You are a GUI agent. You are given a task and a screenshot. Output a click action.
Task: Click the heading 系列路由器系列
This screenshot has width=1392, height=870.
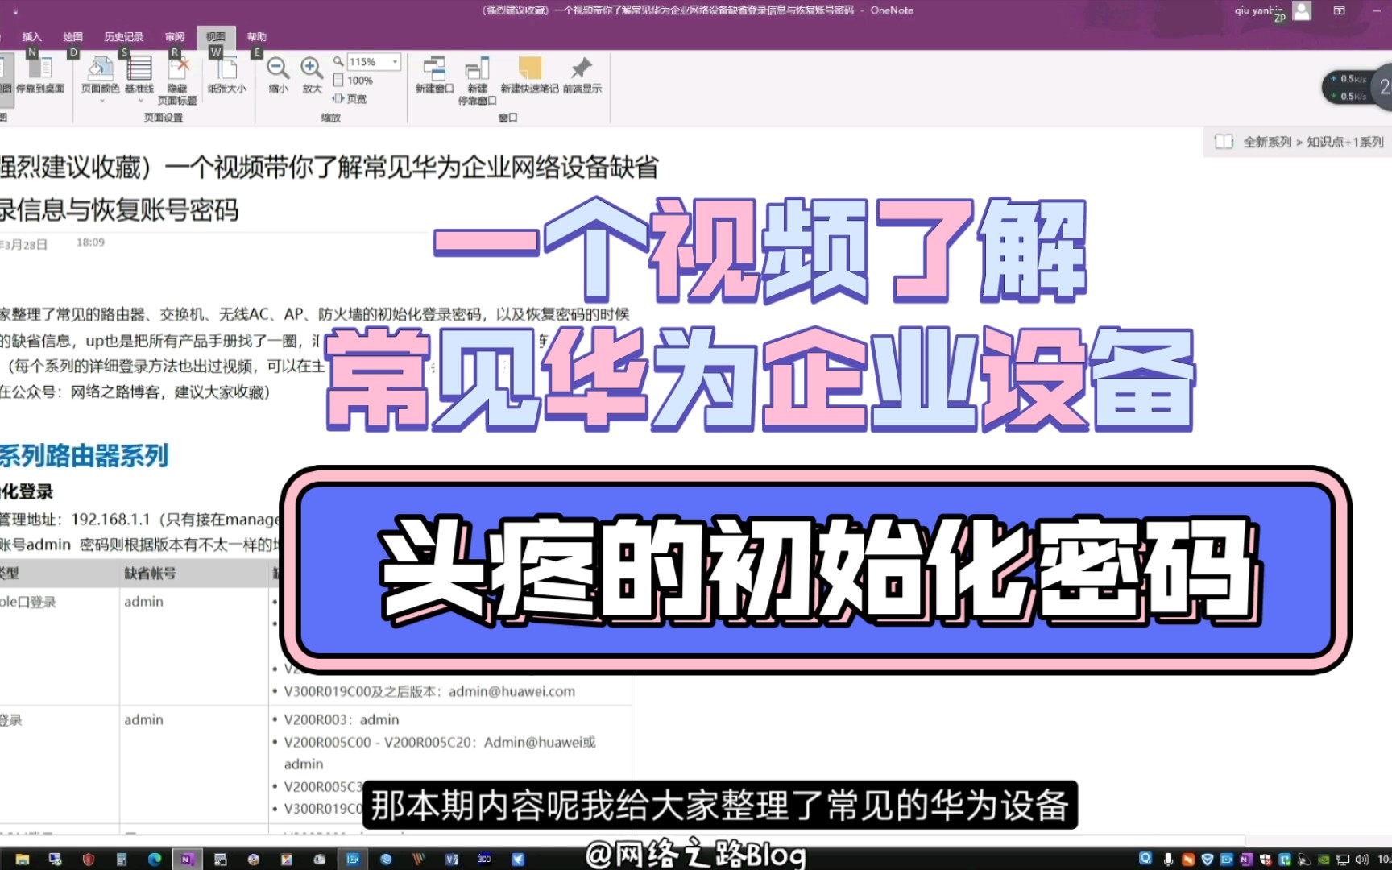tap(84, 456)
